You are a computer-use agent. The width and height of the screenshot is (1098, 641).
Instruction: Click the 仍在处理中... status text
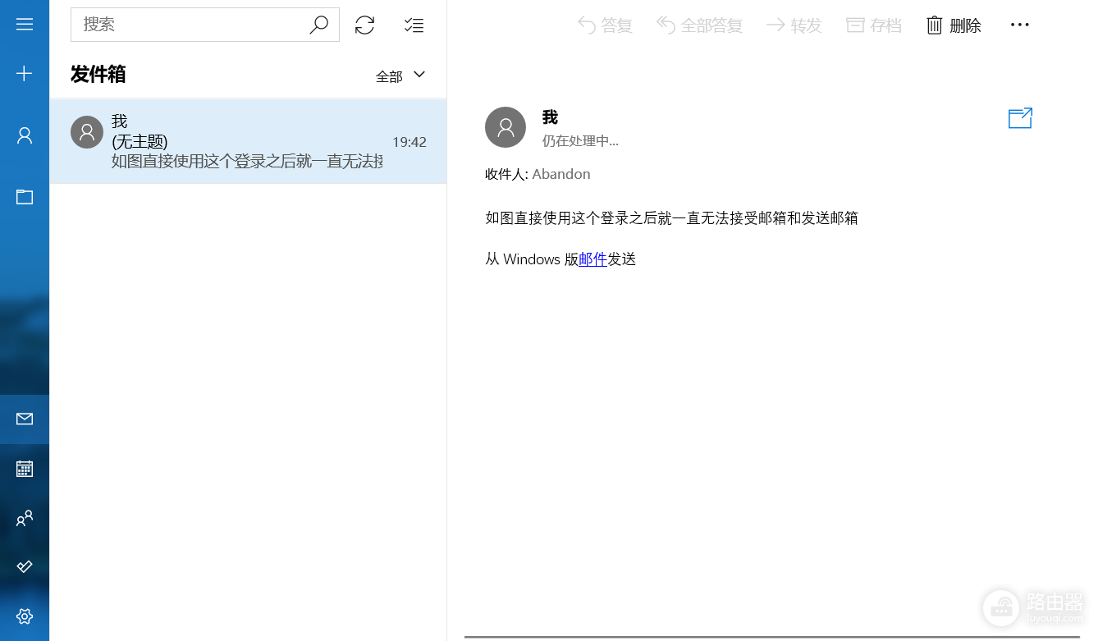(580, 141)
